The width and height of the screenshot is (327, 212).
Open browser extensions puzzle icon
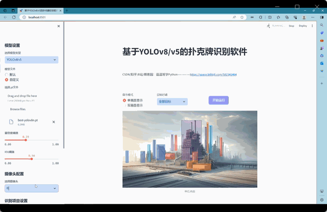click(x=260, y=17)
